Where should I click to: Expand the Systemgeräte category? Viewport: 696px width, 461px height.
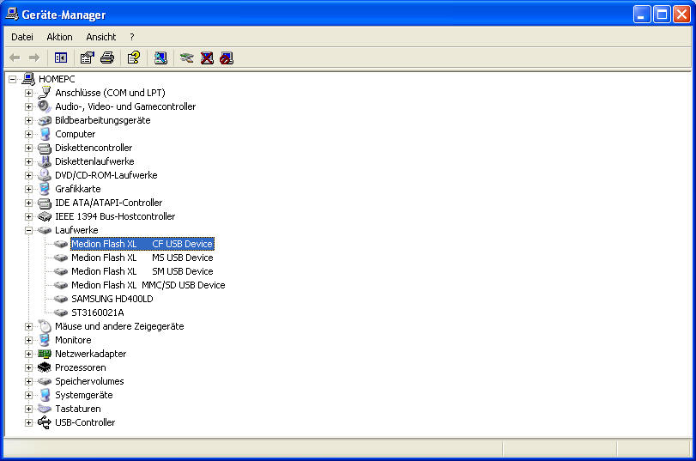pyautogui.click(x=28, y=395)
